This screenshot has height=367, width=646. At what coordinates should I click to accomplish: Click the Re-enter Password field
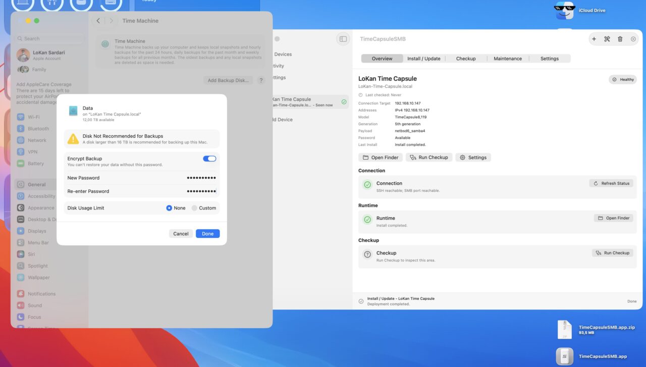click(x=142, y=191)
